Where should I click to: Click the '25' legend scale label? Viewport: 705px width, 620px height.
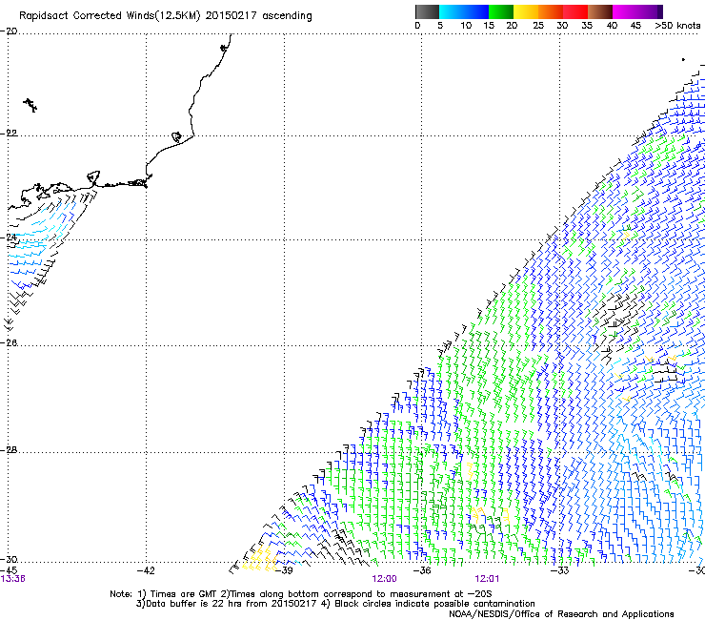coord(538,26)
